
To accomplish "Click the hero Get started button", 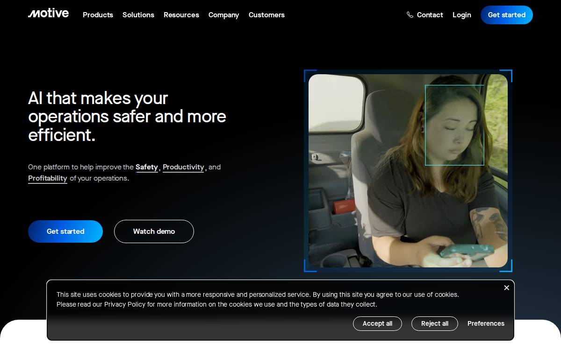I will (65, 231).
